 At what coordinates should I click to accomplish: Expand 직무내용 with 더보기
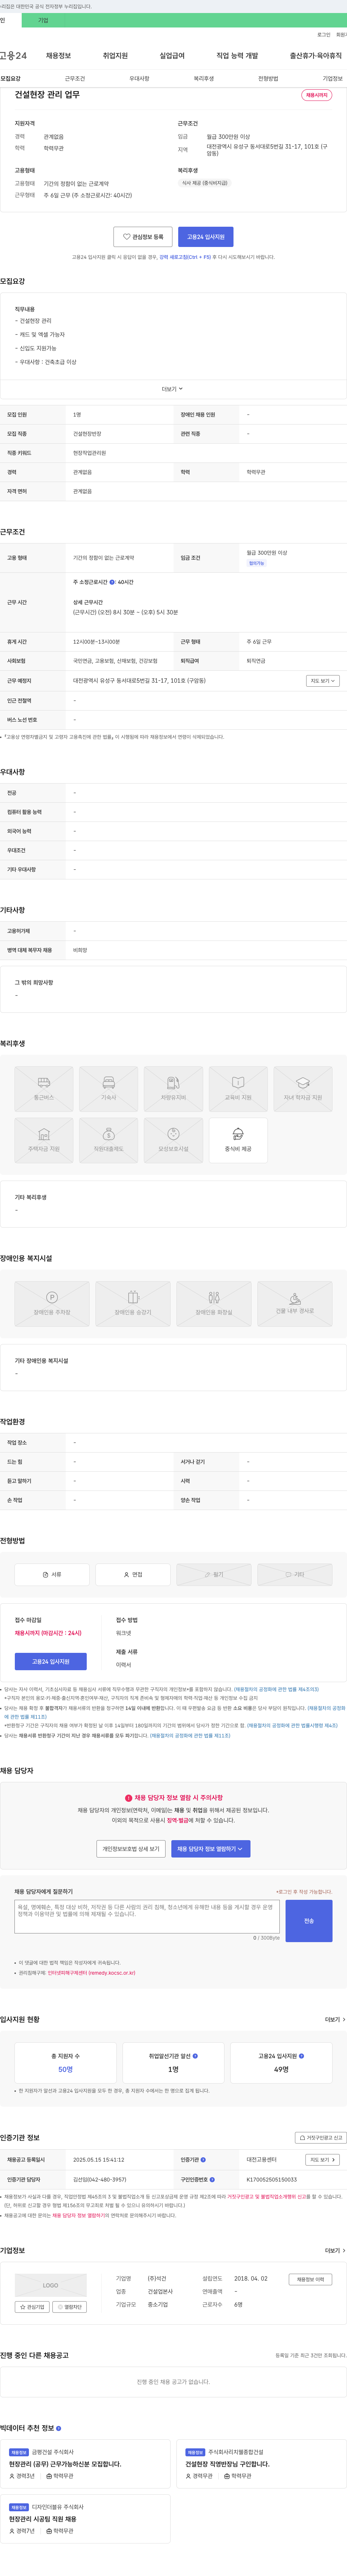click(x=173, y=389)
